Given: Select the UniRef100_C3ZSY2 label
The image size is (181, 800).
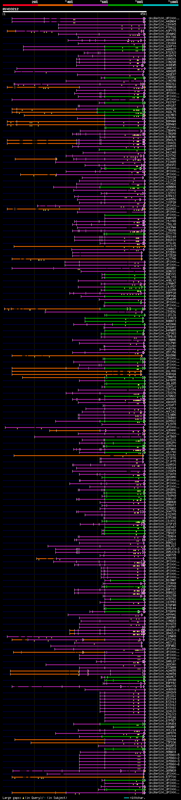Looking at the screenshot, I should pyautogui.click(x=162, y=193).
